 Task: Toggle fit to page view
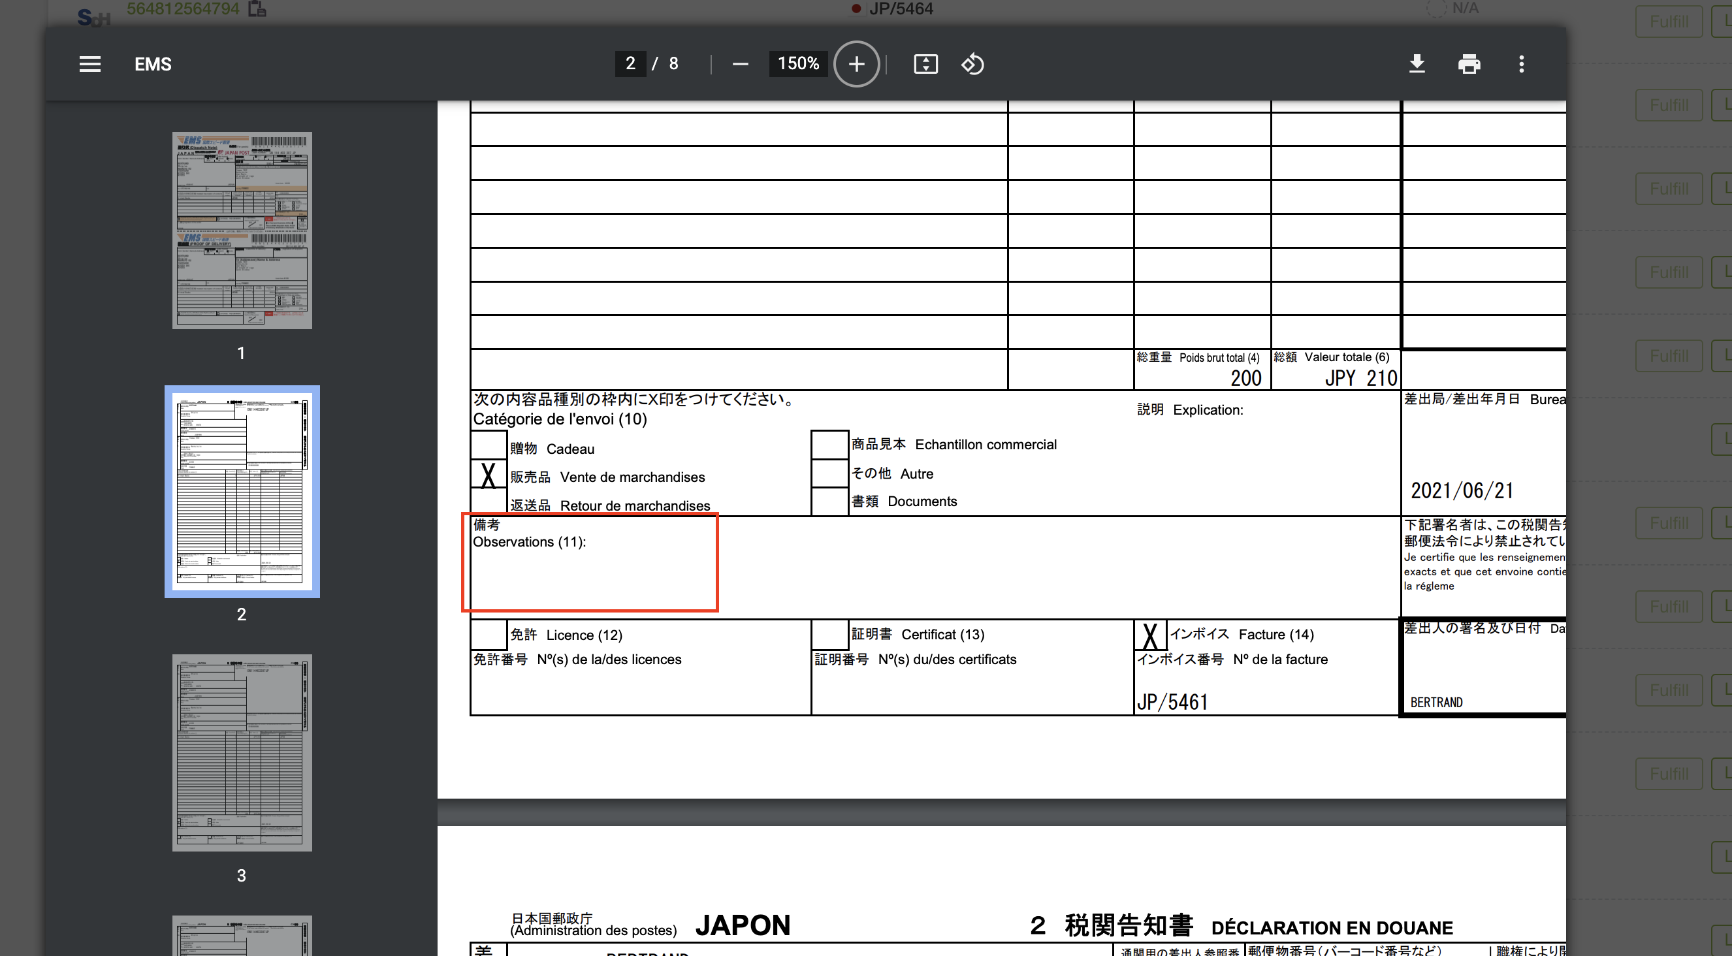pos(925,64)
